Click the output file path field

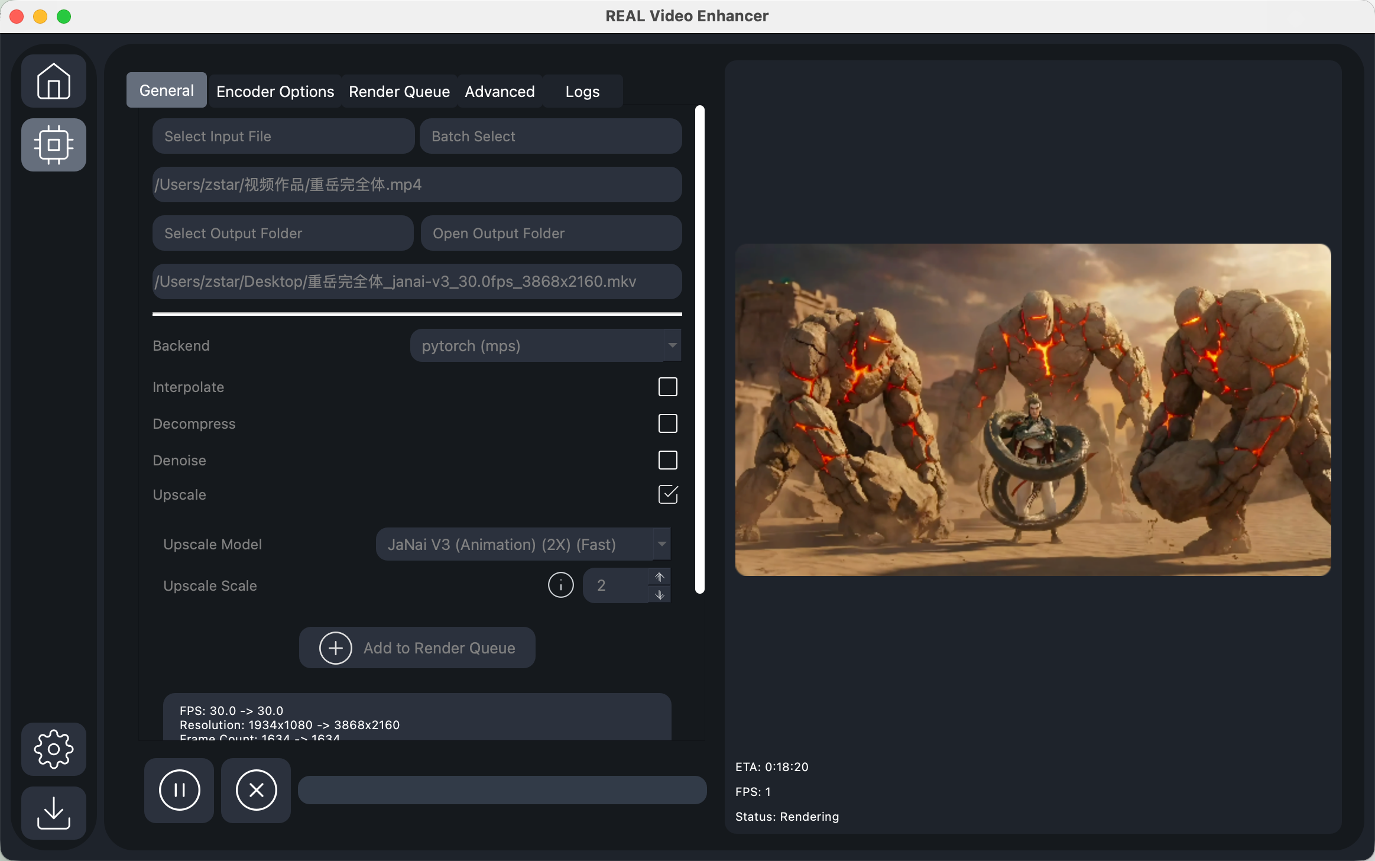tap(417, 281)
